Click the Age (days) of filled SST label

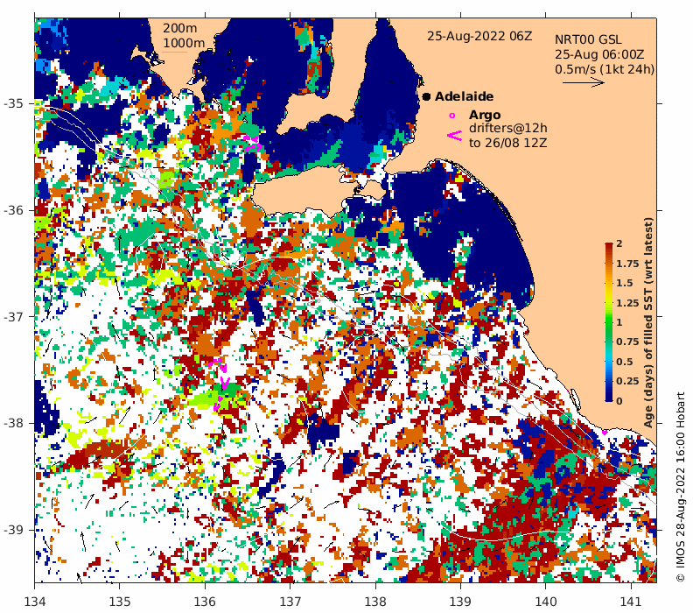650,321
